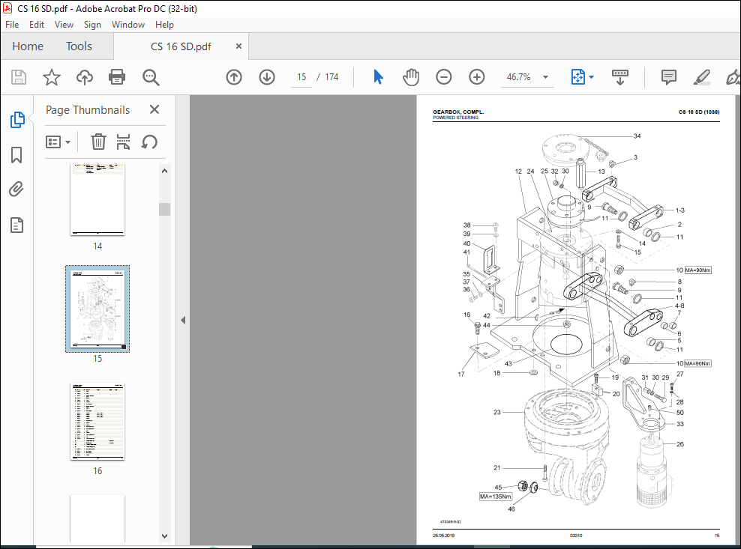Screen dimensions: 741x549
Task: Open the Bookmarks panel
Action: [x=16, y=155]
